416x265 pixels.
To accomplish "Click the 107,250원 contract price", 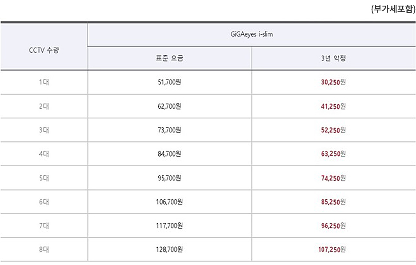I will [332, 250].
